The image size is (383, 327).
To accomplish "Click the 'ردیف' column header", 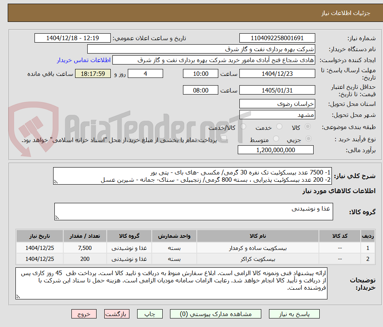I will click(x=368, y=236).
